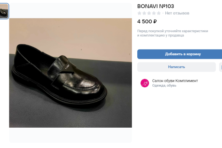Click the Написать button
Viewport: 222px width, 148px height.
pos(176,67)
